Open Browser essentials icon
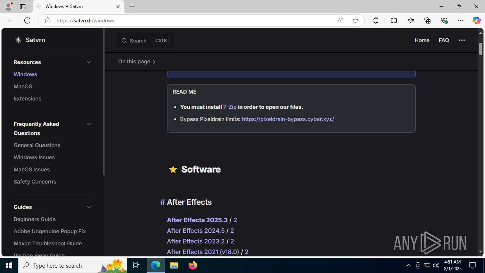Viewport: 485px width, 273px height. coord(444,20)
